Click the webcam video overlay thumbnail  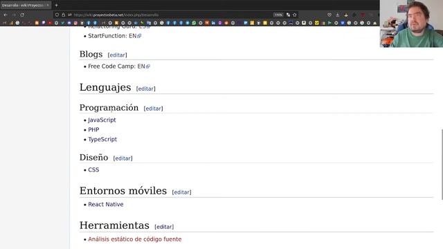(411, 24)
